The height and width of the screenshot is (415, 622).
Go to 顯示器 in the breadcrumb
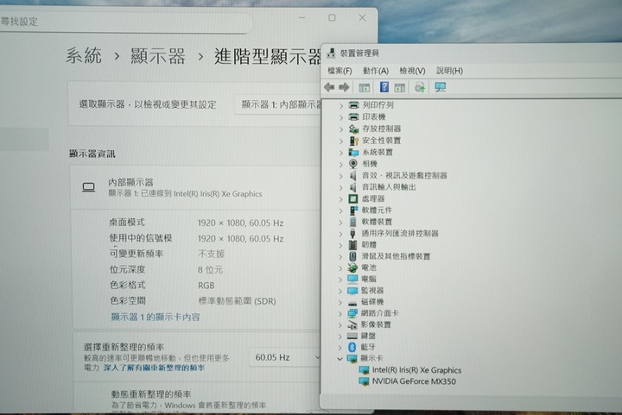158,56
